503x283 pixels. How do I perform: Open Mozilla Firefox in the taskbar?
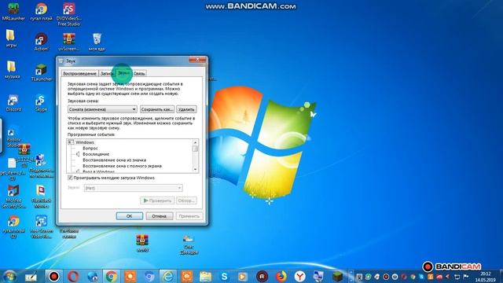point(281,276)
